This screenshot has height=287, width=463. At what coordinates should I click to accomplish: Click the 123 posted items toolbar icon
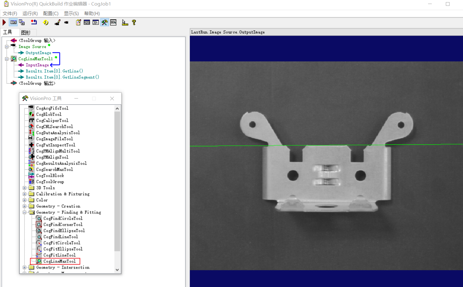click(x=87, y=22)
